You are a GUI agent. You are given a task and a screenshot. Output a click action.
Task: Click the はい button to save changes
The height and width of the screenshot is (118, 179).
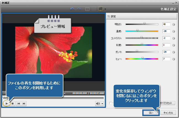pos(151,112)
